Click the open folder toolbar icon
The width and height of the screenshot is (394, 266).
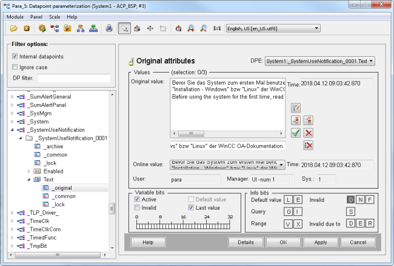(15, 28)
